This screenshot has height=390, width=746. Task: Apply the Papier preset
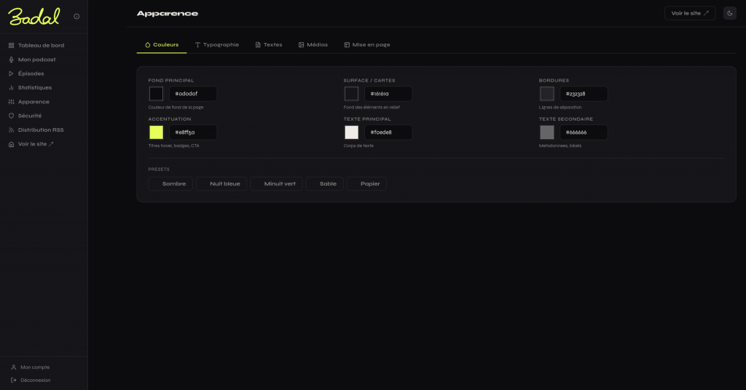point(367,184)
